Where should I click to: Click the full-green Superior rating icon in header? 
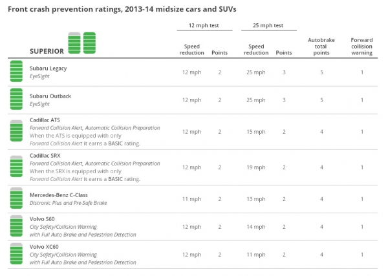tap(89, 43)
